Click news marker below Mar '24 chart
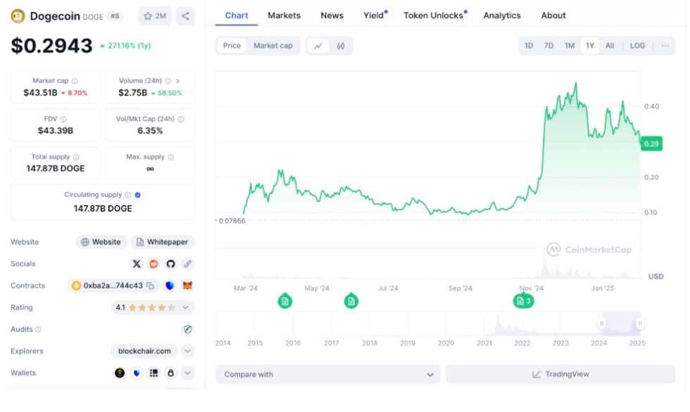The image size is (690, 412). pyautogui.click(x=285, y=302)
